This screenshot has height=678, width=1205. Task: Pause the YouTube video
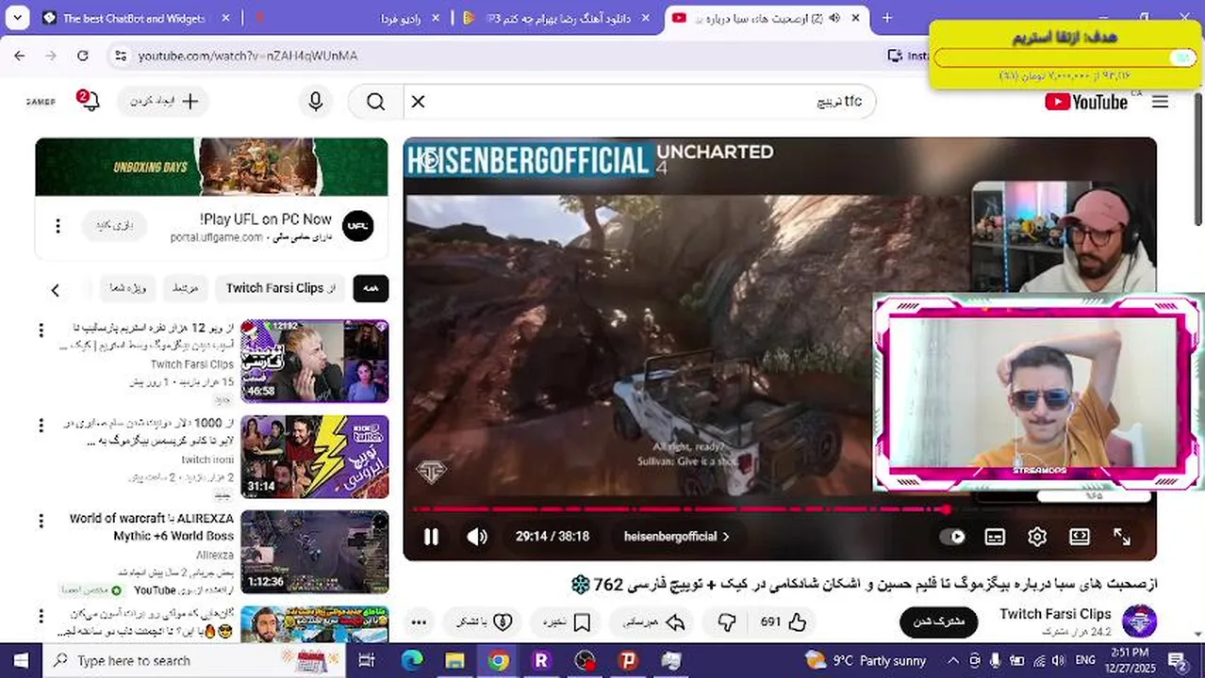click(431, 537)
